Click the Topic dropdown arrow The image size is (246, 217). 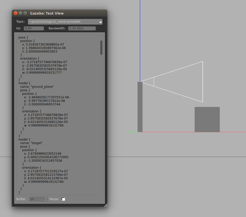pyautogui.click(x=100, y=22)
